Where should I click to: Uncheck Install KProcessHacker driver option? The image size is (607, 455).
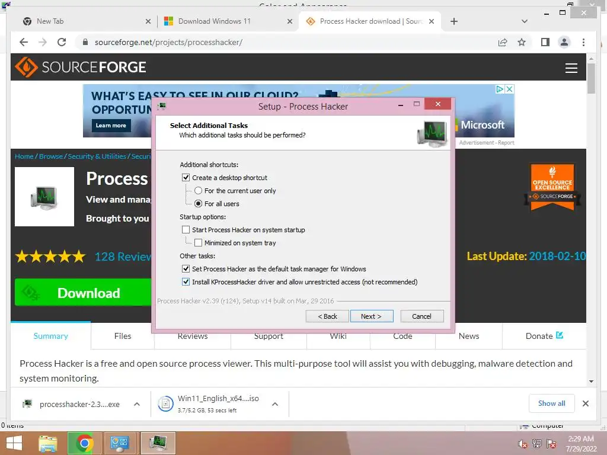(x=186, y=281)
